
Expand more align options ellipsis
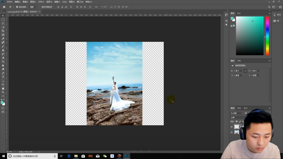[x=96, y=7]
